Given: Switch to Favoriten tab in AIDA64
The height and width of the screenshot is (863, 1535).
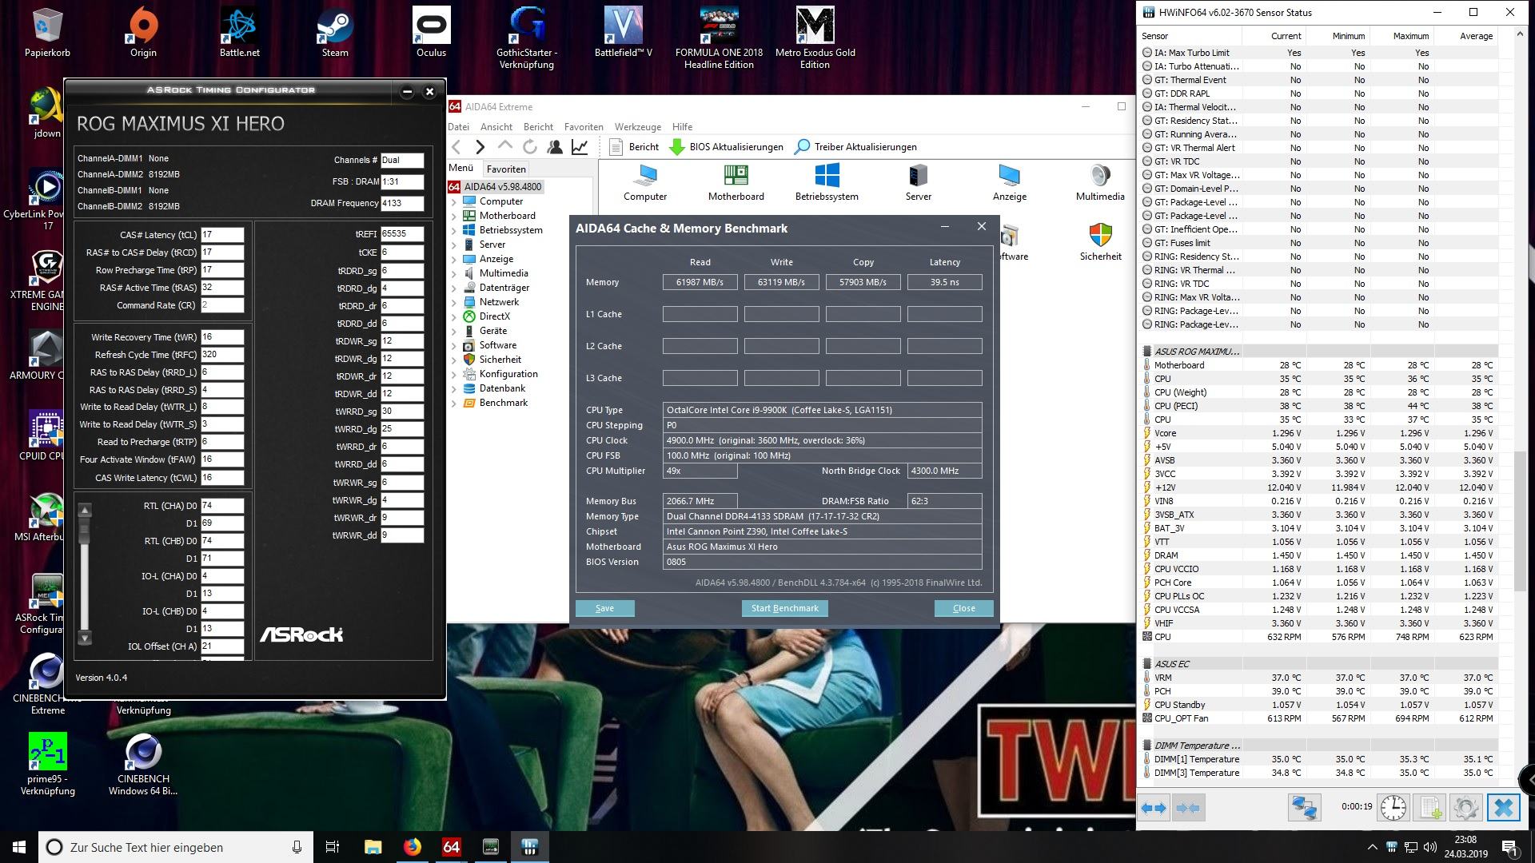Looking at the screenshot, I should coord(506,169).
